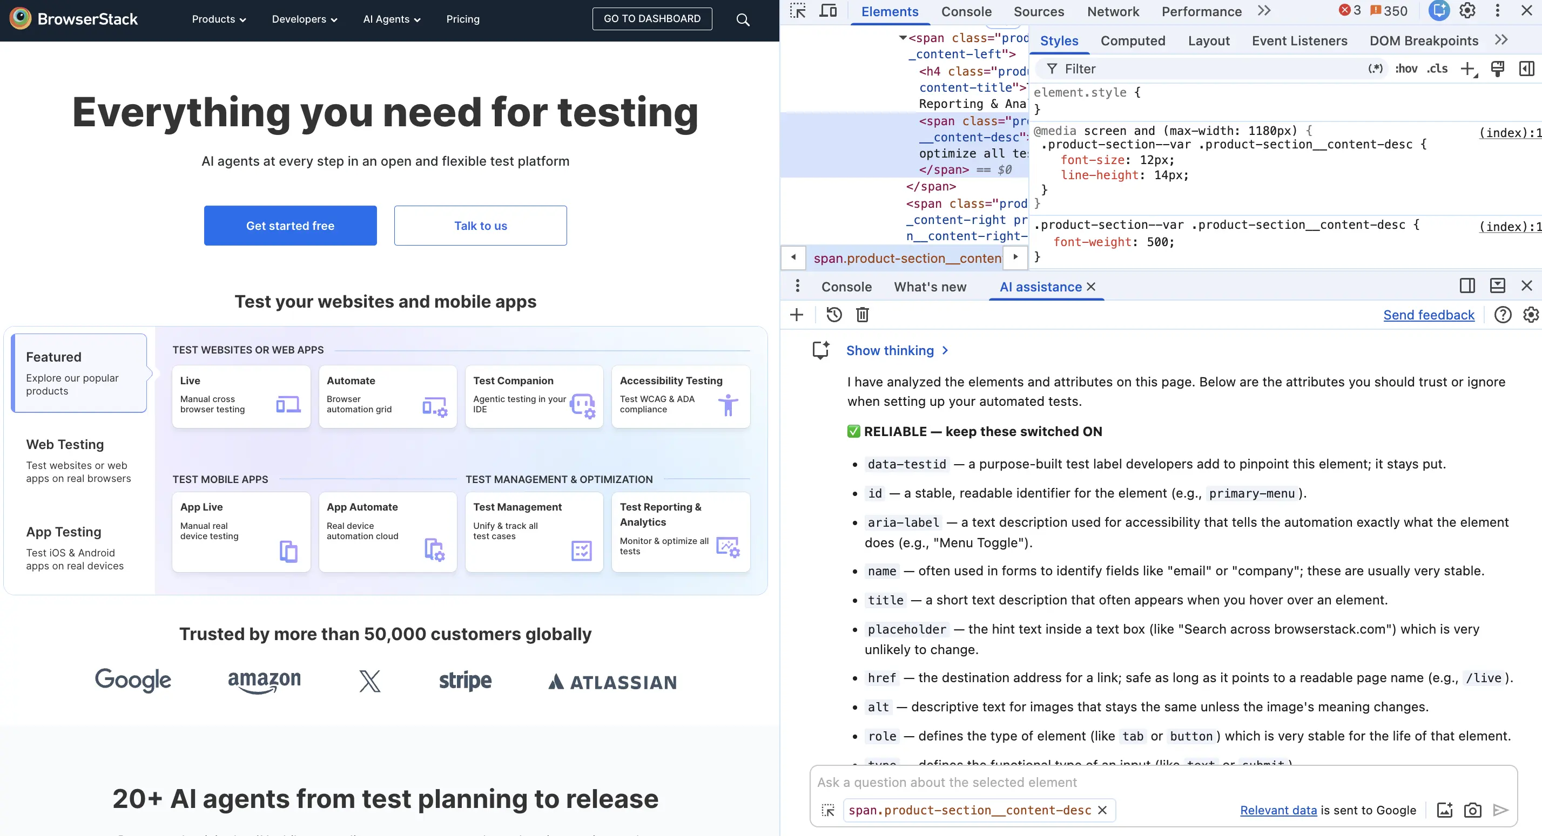Expand the Products menu
The width and height of the screenshot is (1542, 836).
(x=219, y=19)
